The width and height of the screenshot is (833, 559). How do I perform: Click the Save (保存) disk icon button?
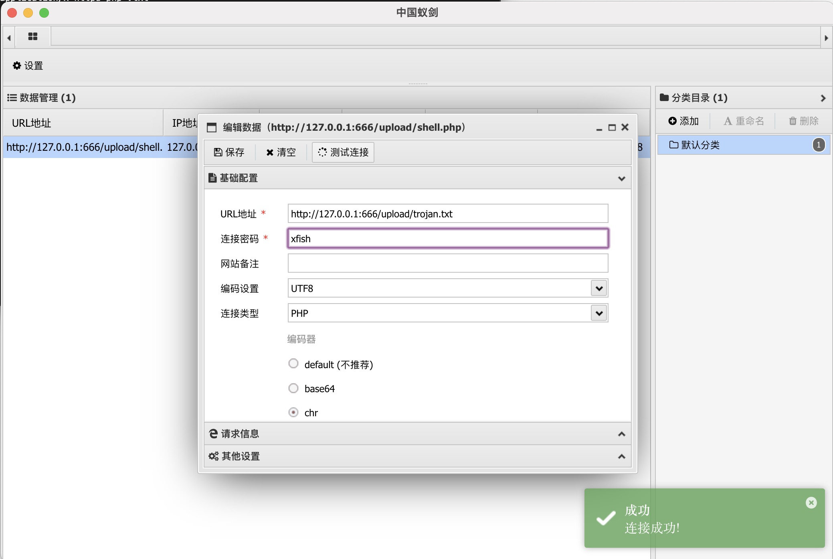coord(229,152)
